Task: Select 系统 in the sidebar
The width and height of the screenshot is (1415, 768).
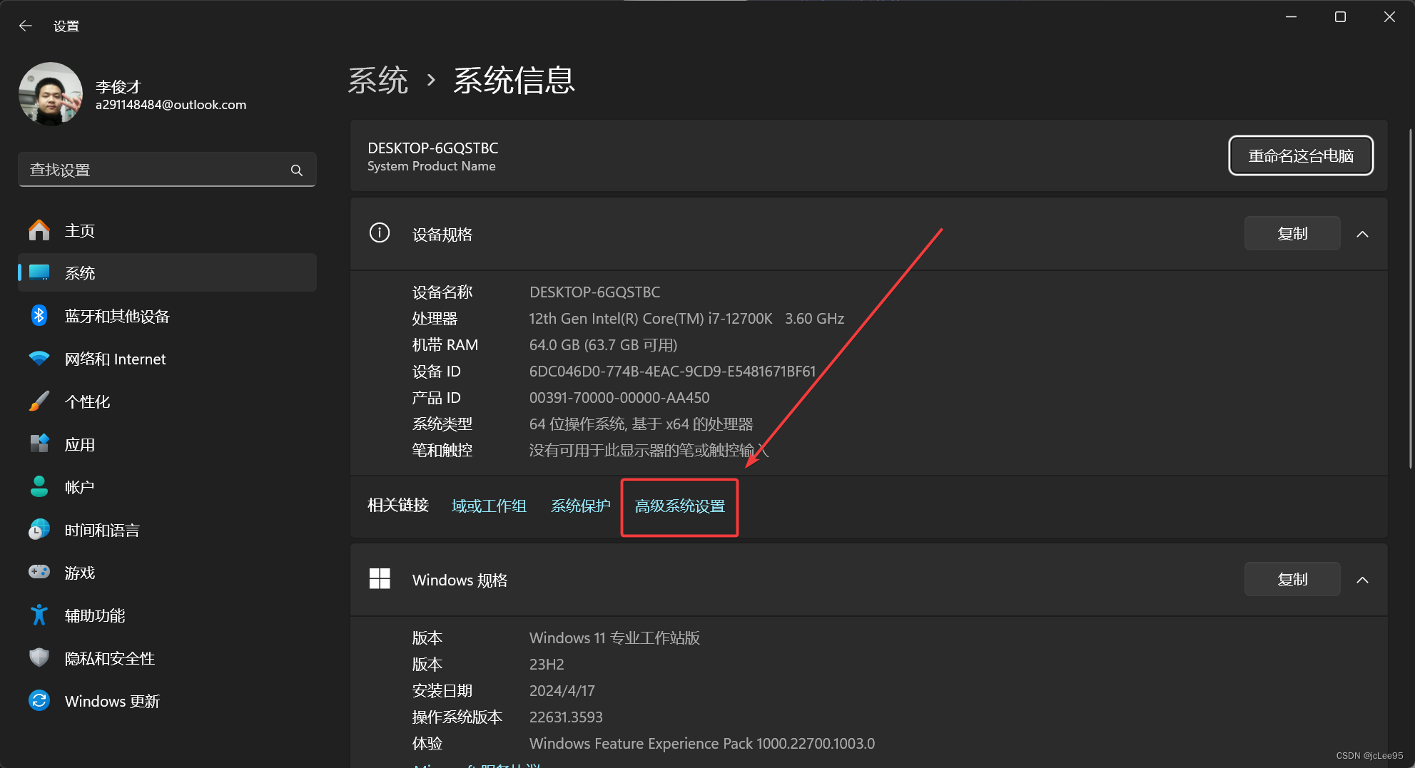Action: tap(167, 272)
